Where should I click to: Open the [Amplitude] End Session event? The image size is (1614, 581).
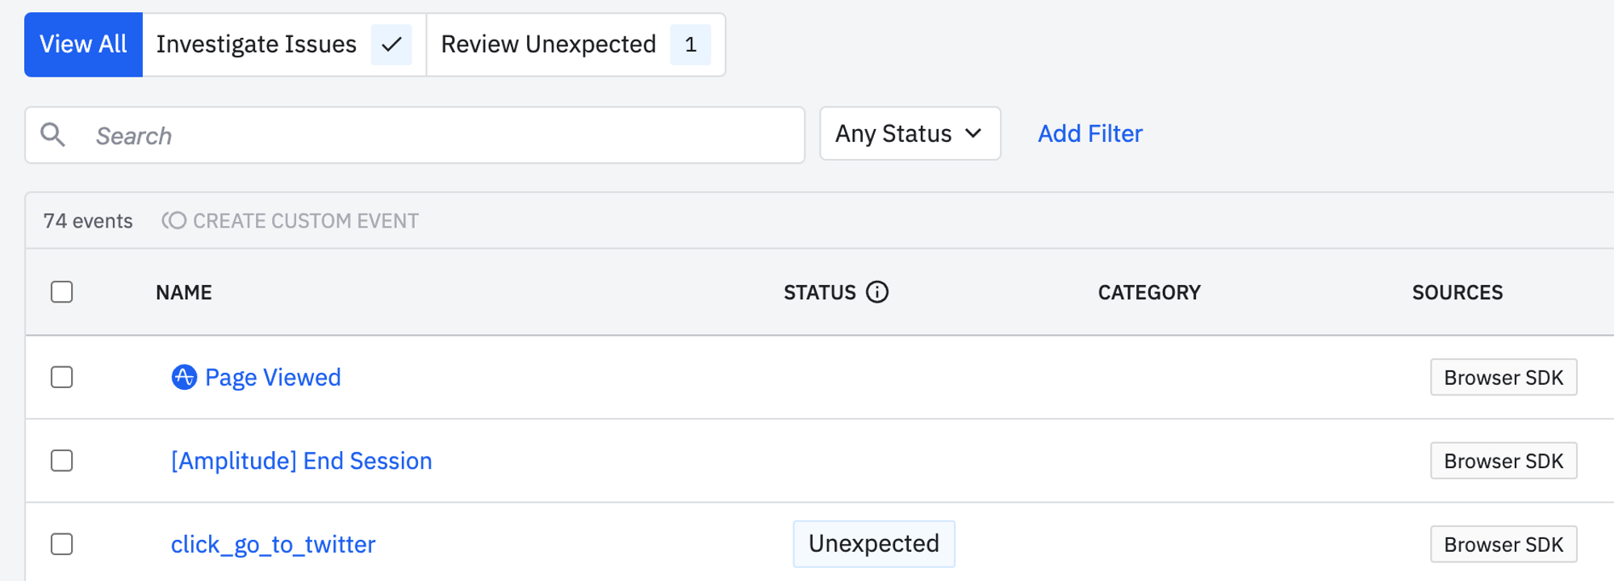tap(302, 461)
